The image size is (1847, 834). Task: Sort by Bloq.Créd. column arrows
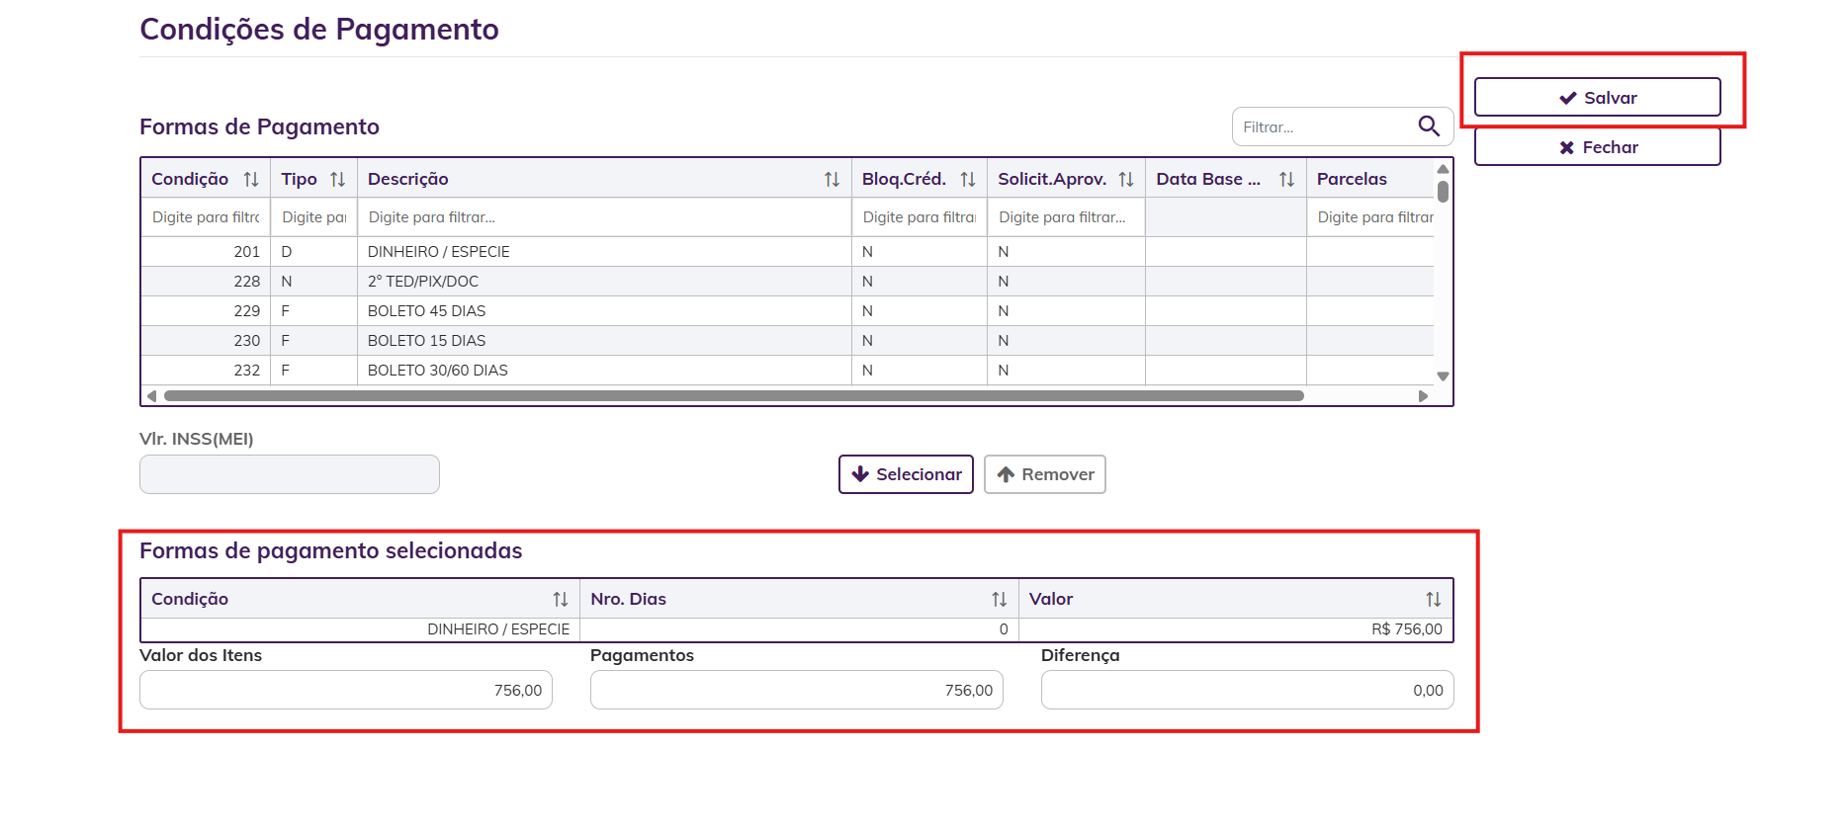point(968,179)
